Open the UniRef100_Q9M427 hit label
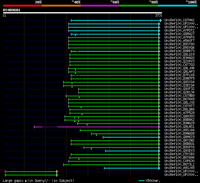This screenshot has height=183, width=200. (x=179, y=34)
